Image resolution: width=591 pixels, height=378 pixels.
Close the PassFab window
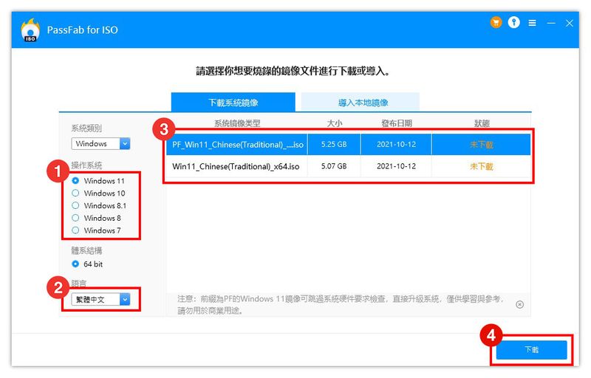tap(570, 23)
